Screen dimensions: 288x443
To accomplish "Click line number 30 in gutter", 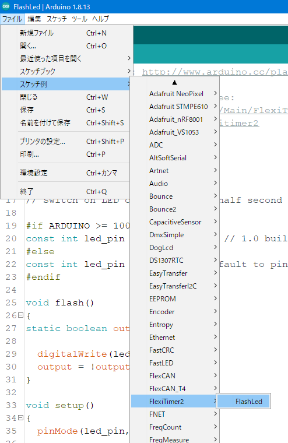I will pyautogui.click(x=11, y=367).
